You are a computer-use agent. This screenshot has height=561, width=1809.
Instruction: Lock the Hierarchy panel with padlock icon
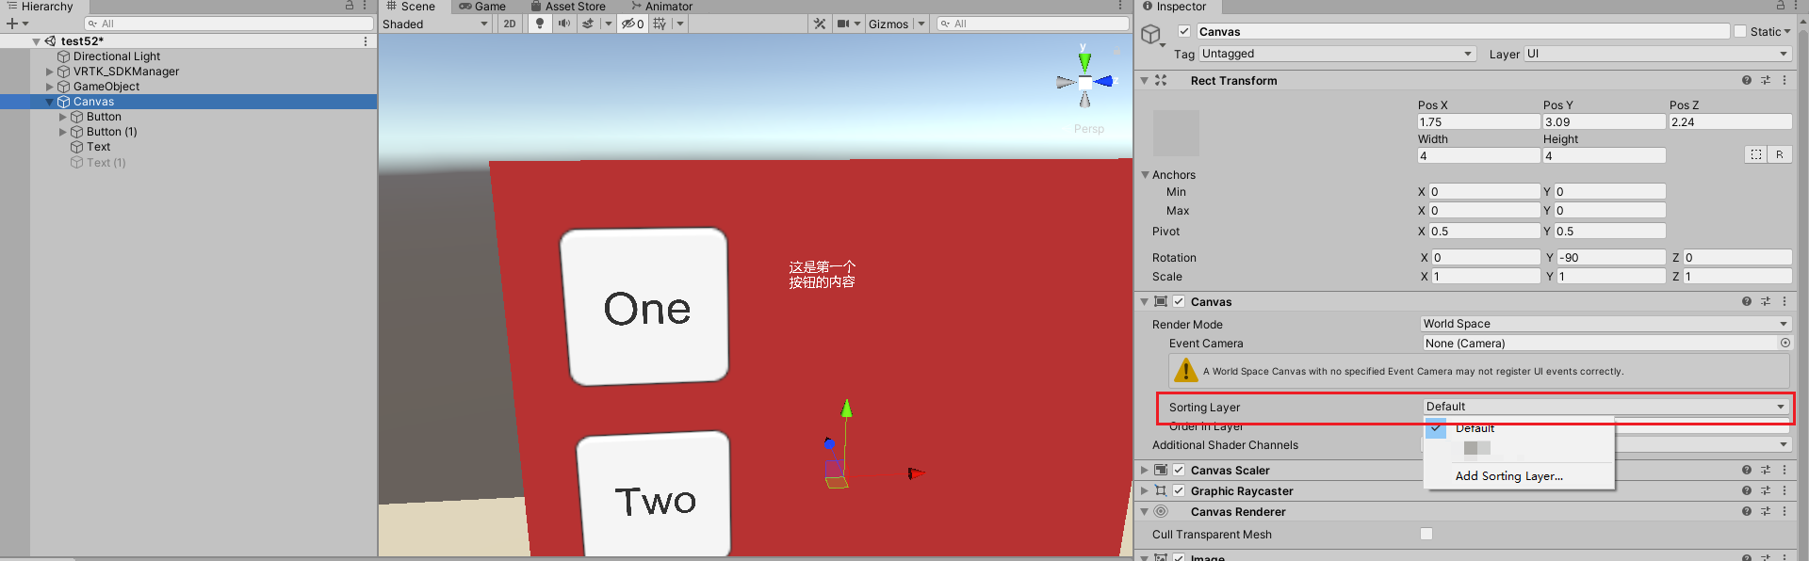coord(350,6)
